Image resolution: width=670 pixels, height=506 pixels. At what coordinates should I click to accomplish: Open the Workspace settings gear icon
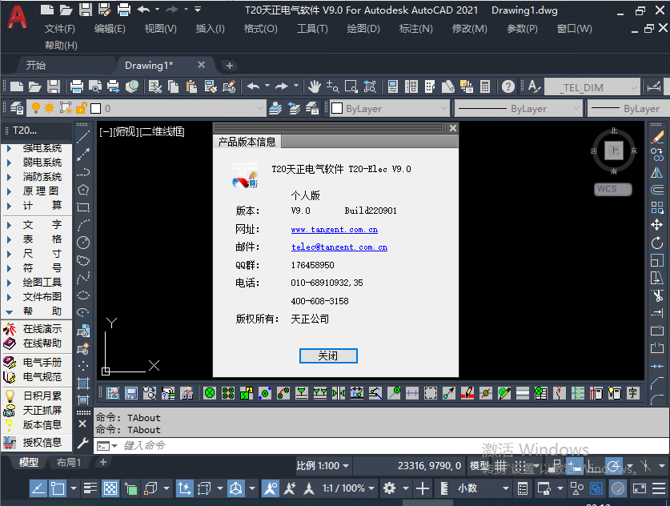click(389, 488)
